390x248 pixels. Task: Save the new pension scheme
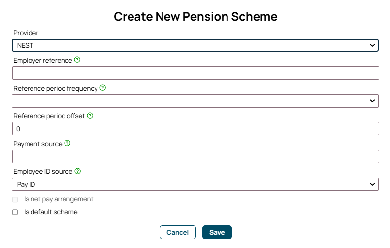tap(217, 232)
